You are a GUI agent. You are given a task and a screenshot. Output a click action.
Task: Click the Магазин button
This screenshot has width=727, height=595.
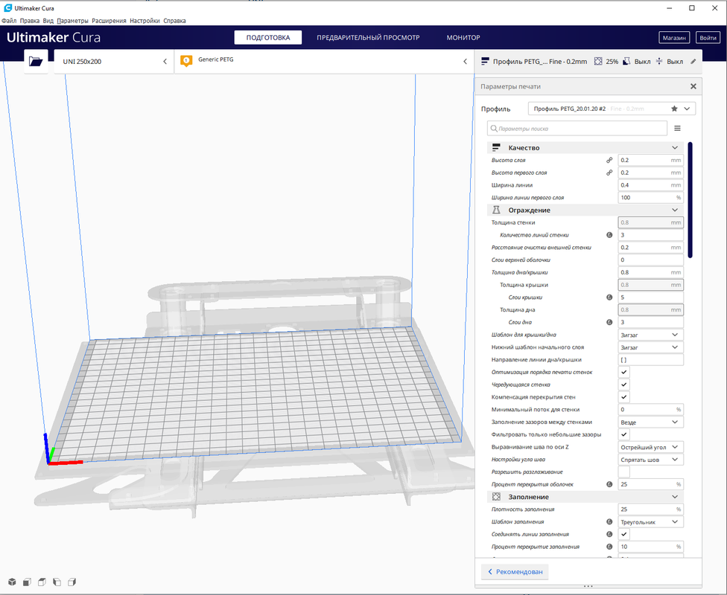tap(674, 37)
